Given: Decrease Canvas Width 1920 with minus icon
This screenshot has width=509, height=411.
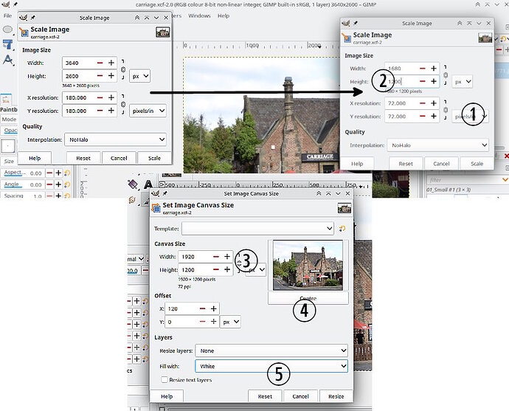Looking at the screenshot, I should pyautogui.click(x=216, y=256).
